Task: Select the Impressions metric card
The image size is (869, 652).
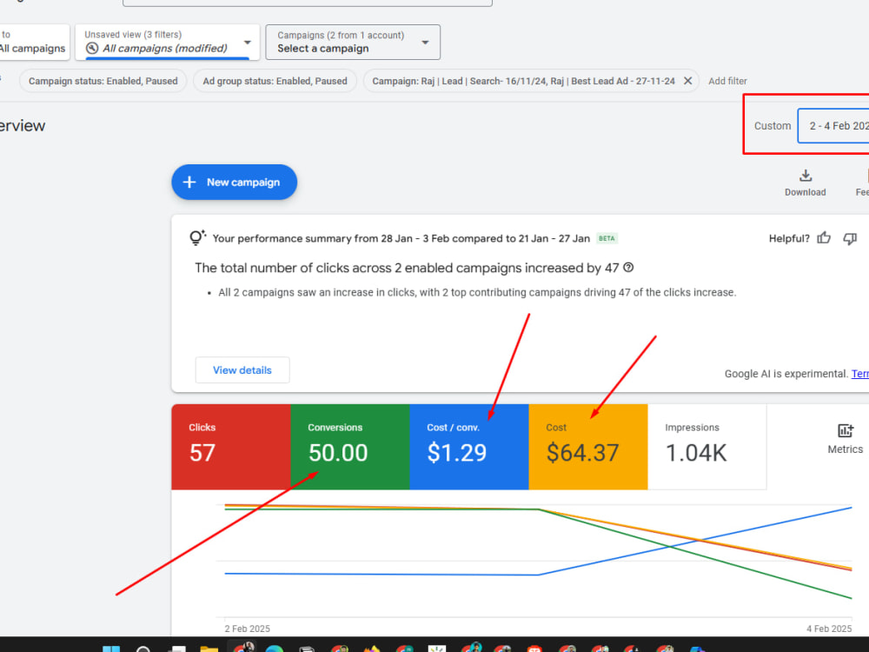Action: coord(707,446)
